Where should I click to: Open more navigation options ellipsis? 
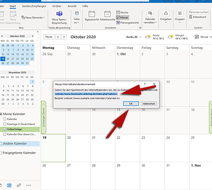tap(29, 186)
